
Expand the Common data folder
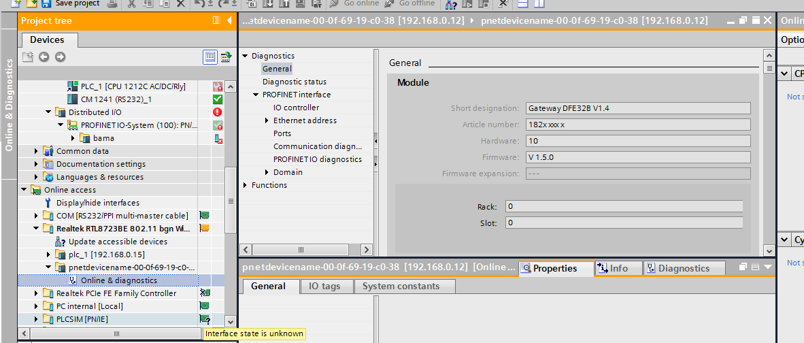(x=36, y=150)
